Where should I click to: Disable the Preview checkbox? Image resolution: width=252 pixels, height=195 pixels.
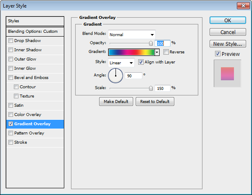[218, 54]
